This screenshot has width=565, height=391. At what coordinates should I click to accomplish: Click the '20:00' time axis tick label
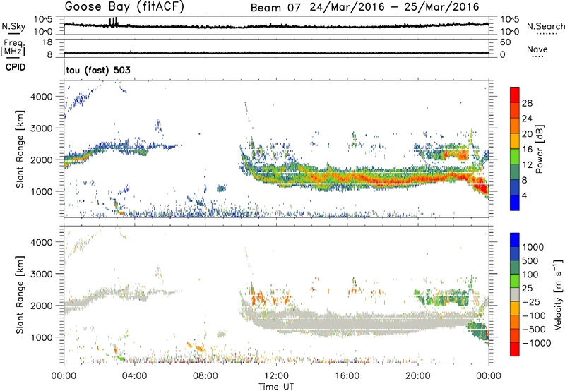(x=418, y=376)
